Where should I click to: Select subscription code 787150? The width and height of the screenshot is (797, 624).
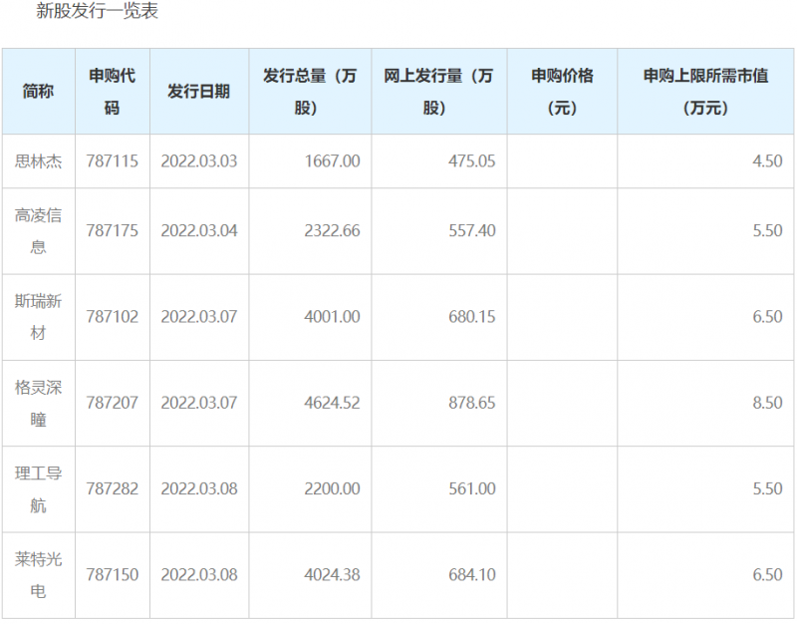[112, 575]
